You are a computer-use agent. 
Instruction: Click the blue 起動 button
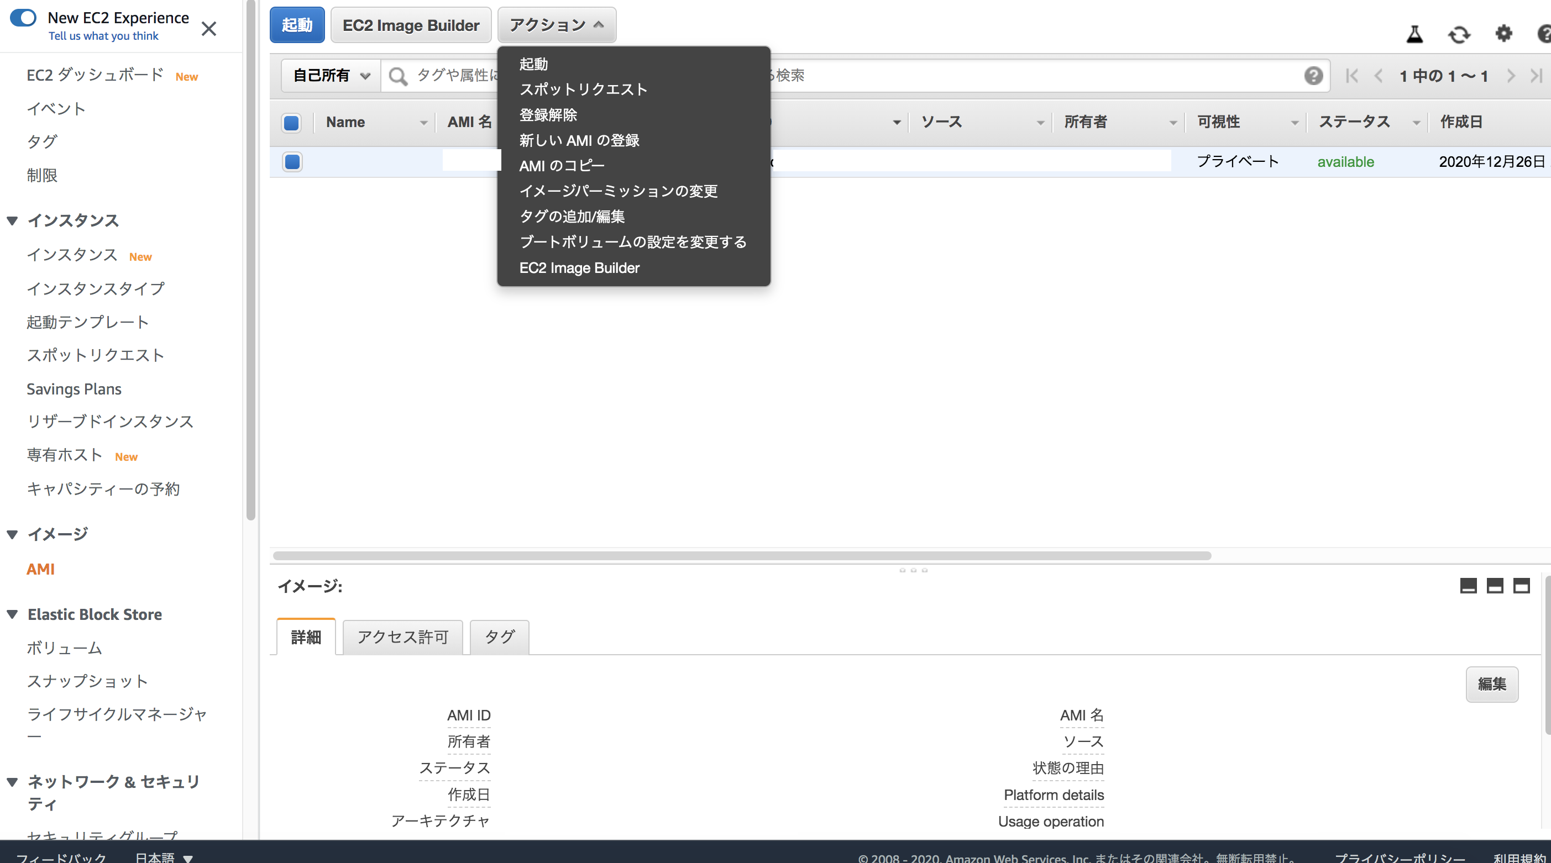297,25
